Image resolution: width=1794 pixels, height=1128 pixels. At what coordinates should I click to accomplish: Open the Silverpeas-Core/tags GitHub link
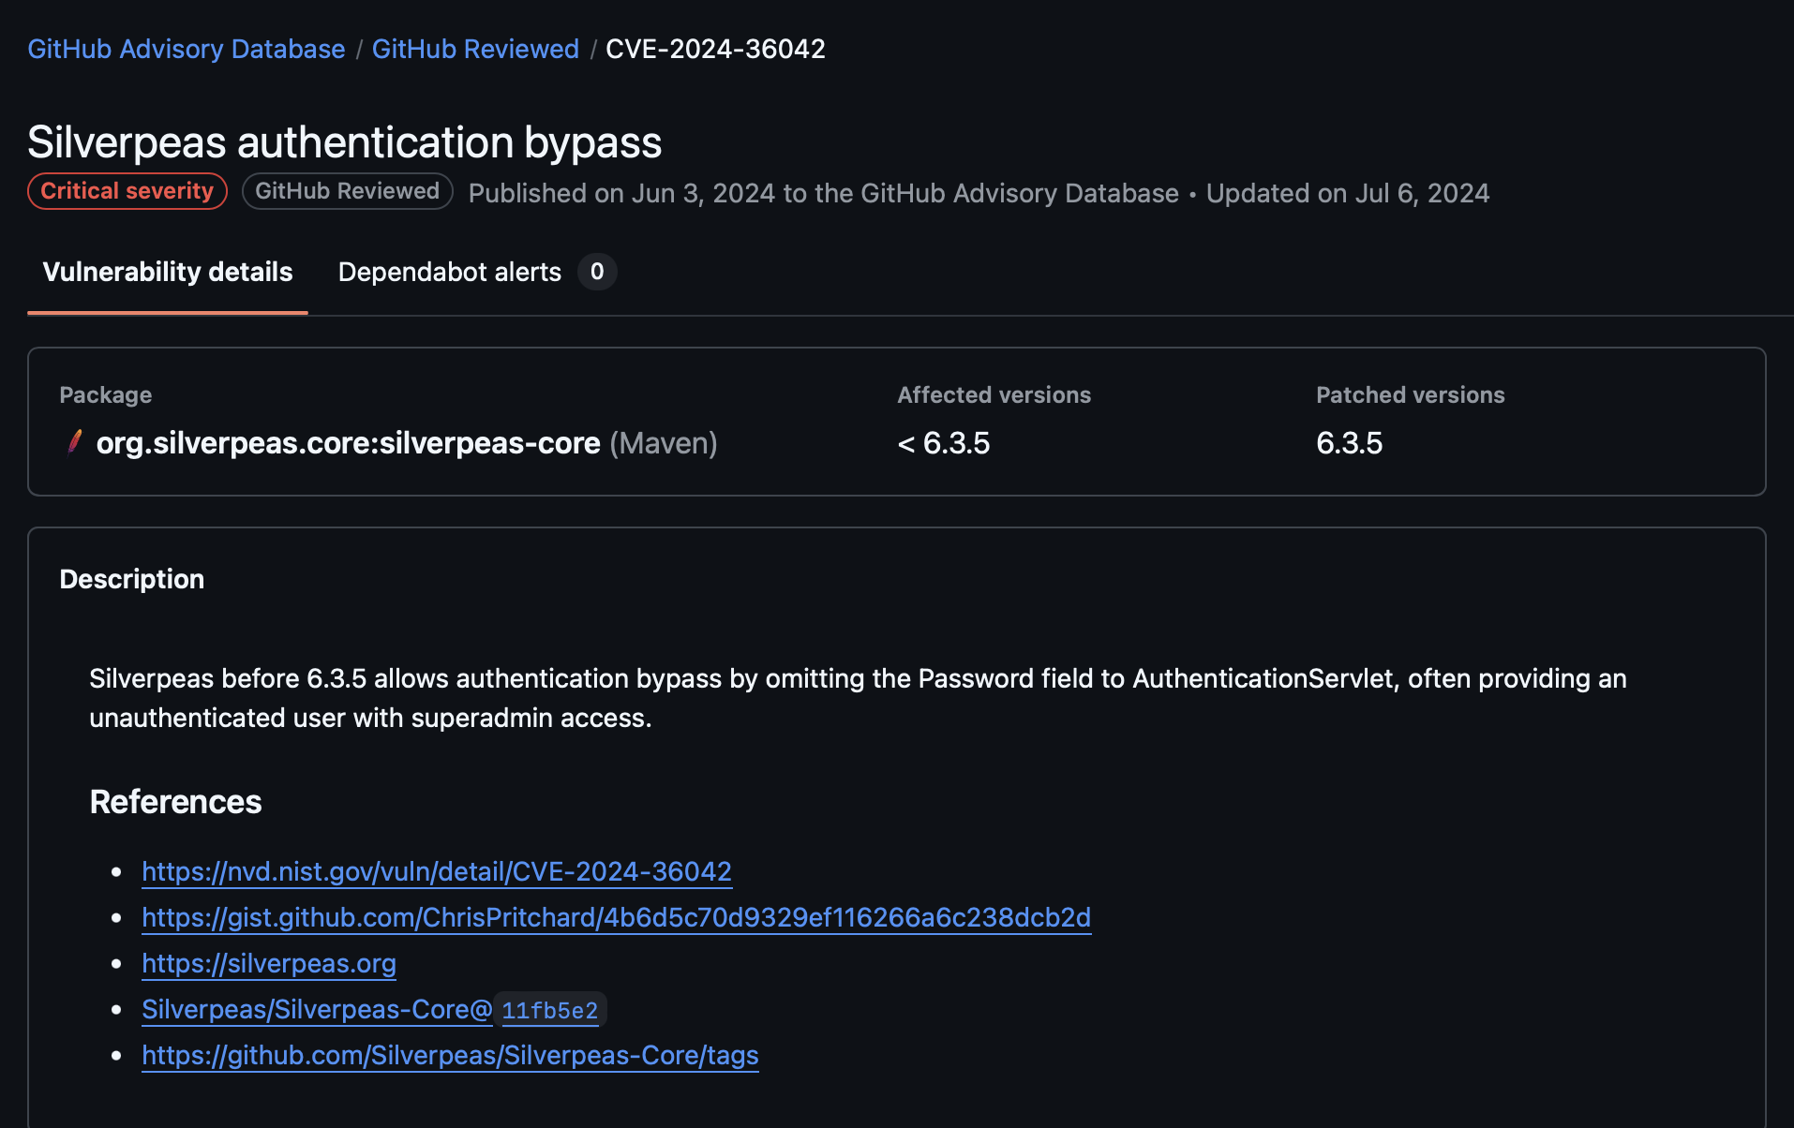[x=450, y=1055]
